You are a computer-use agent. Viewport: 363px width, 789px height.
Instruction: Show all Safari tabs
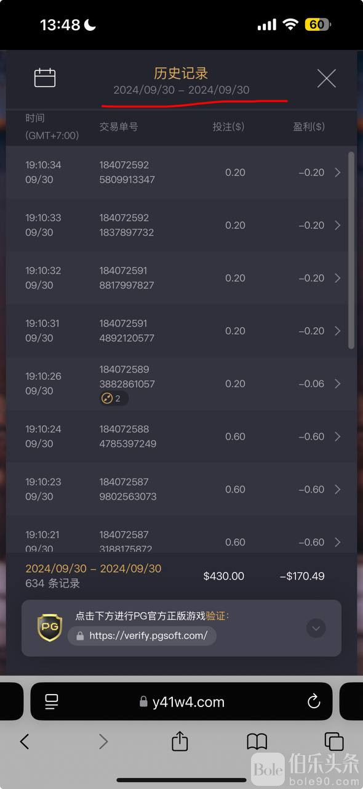333,742
